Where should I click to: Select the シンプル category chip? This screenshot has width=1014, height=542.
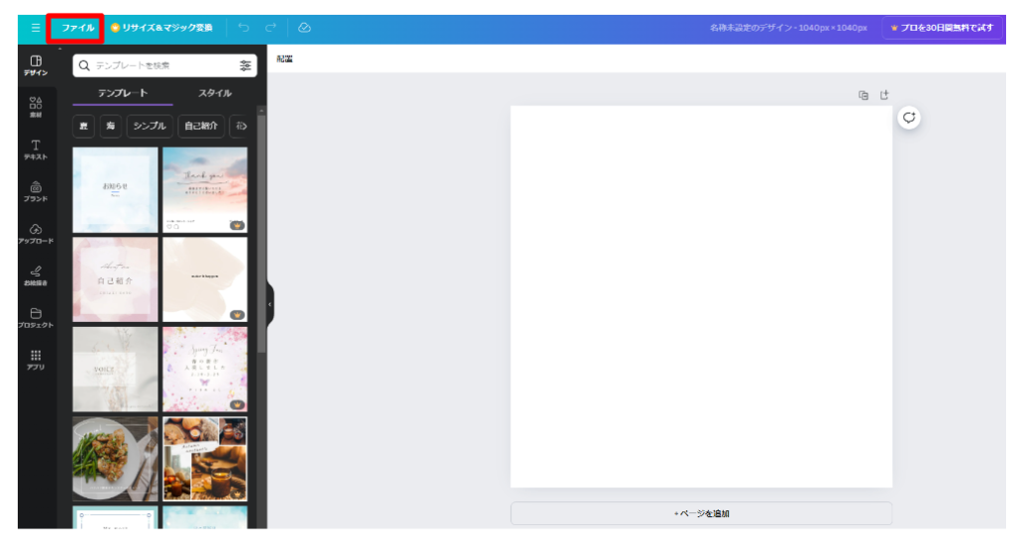(150, 126)
